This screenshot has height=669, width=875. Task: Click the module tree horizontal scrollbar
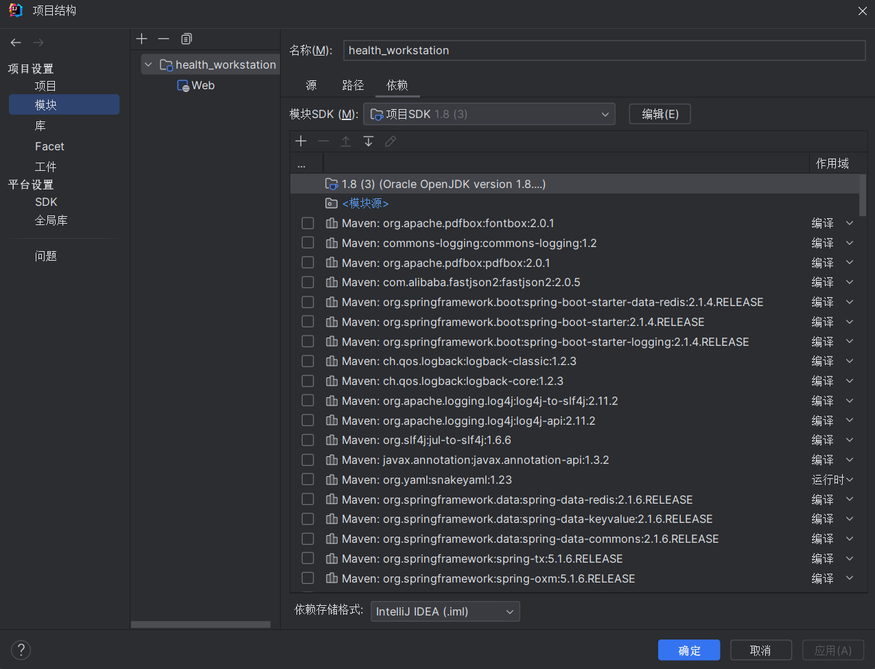pos(200,624)
